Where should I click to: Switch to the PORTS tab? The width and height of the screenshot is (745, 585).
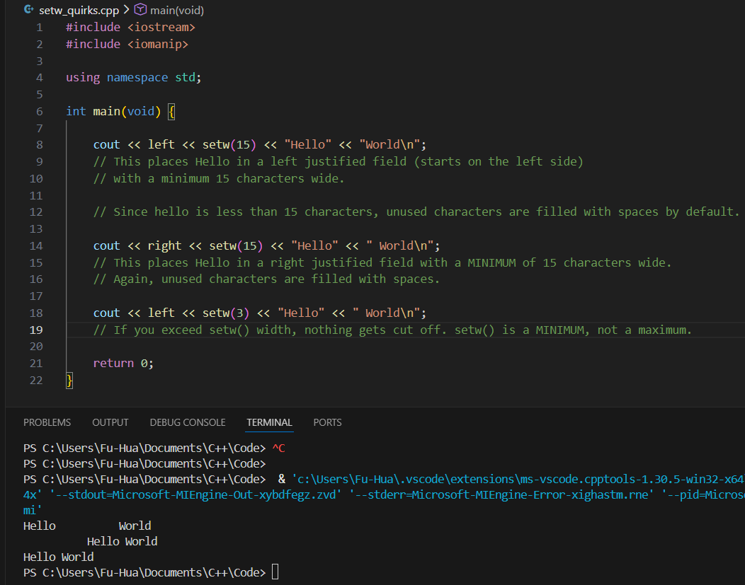coord(327,422)
